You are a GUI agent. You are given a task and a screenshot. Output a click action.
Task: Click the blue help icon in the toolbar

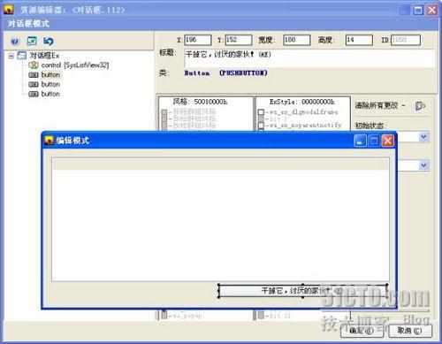click(15, 42)
